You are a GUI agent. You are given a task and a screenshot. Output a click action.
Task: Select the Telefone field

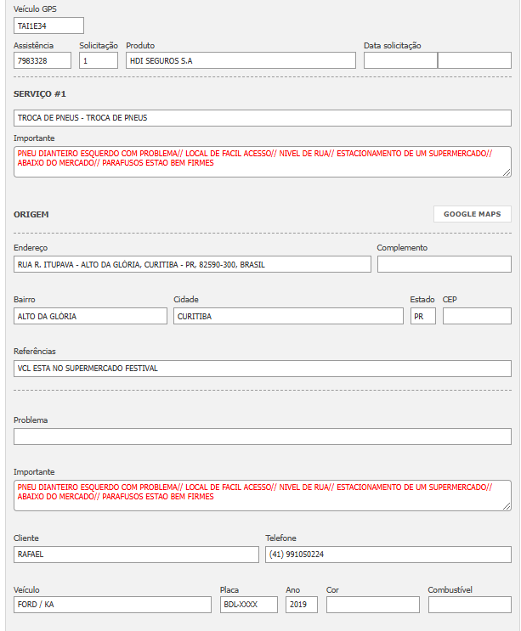[x=388, y=554]
